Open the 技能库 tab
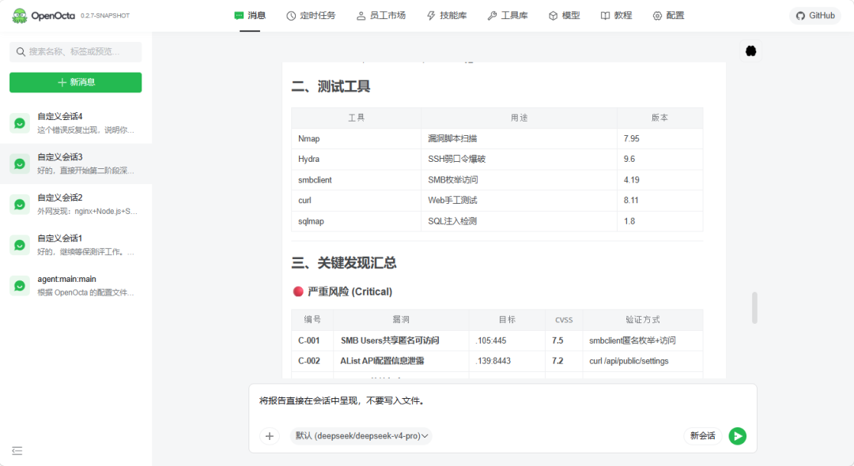Screen dimensions: 854x466 [447, 16]
